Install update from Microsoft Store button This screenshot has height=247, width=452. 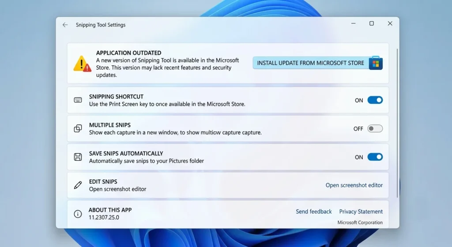[318, 63]
